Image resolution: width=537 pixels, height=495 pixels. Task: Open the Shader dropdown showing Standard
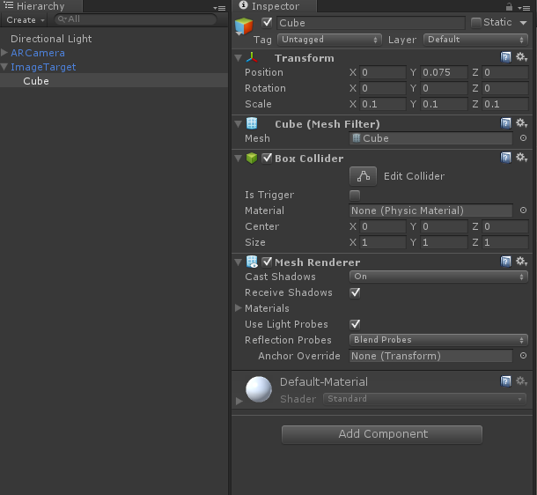pos(424,399)
